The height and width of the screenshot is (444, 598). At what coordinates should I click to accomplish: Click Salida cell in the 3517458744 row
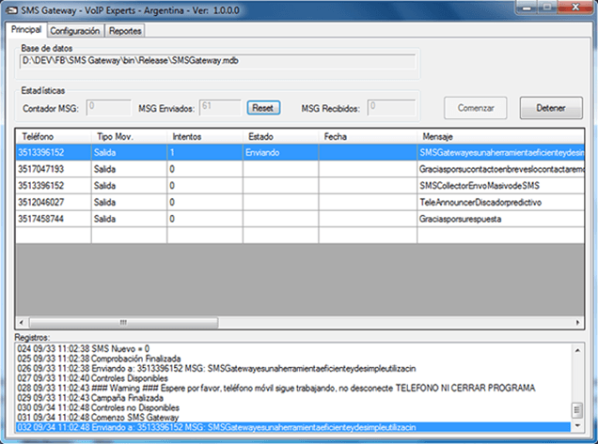(x=130, y=219)
